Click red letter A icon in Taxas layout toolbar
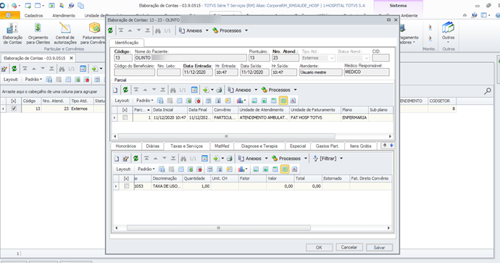This screenshot has width=500, height=263. coord(294,170)
